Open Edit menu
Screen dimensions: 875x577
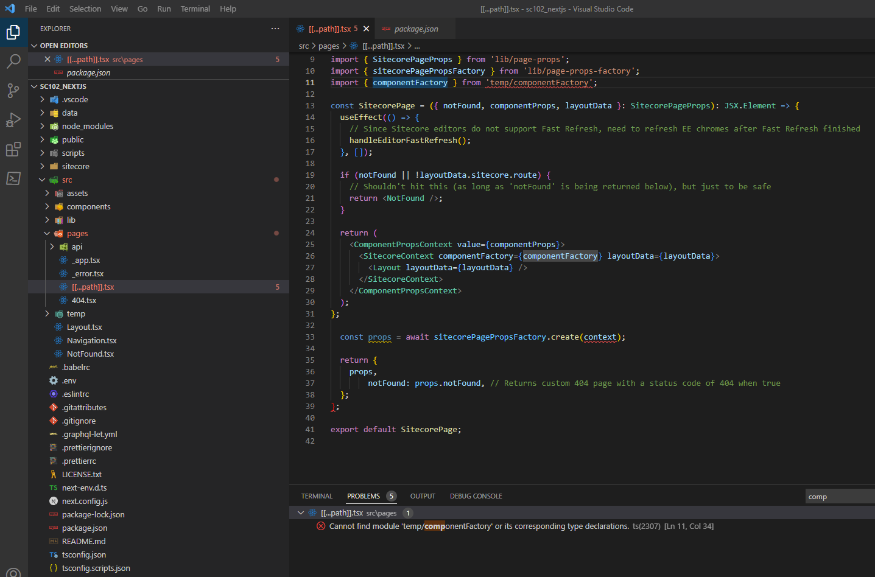click(x=53, y=9)
